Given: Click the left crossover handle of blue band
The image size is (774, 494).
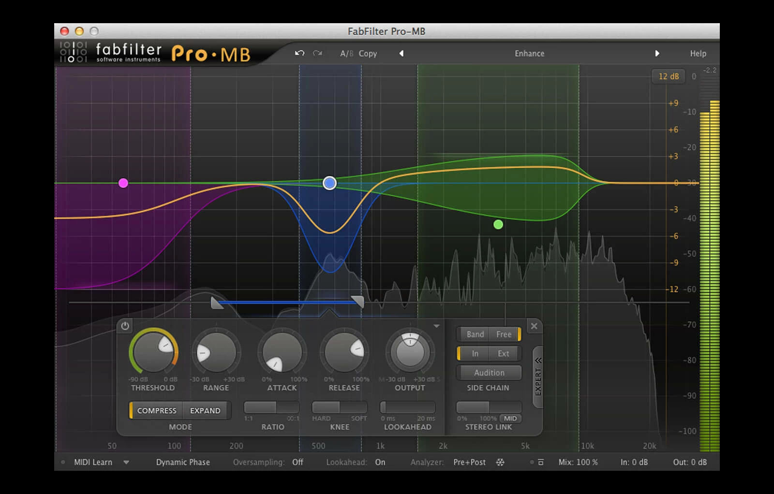Looking at the screenshot, I should pyautogui.click(x=217, y=303).
